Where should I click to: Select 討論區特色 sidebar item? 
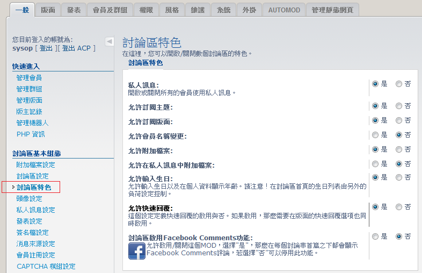tap(34, 188)
